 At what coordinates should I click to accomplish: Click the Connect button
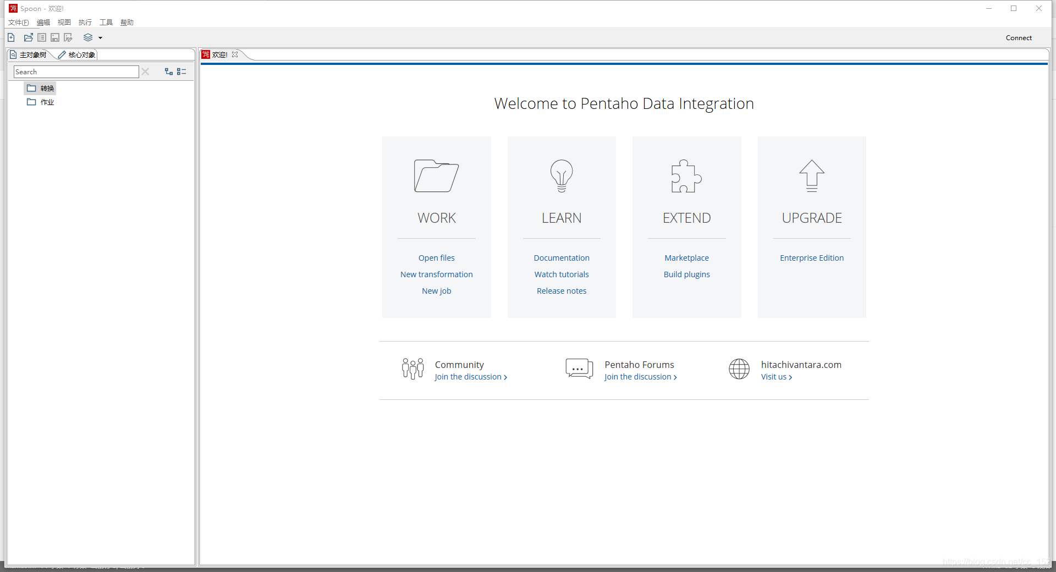[1019, 37]
